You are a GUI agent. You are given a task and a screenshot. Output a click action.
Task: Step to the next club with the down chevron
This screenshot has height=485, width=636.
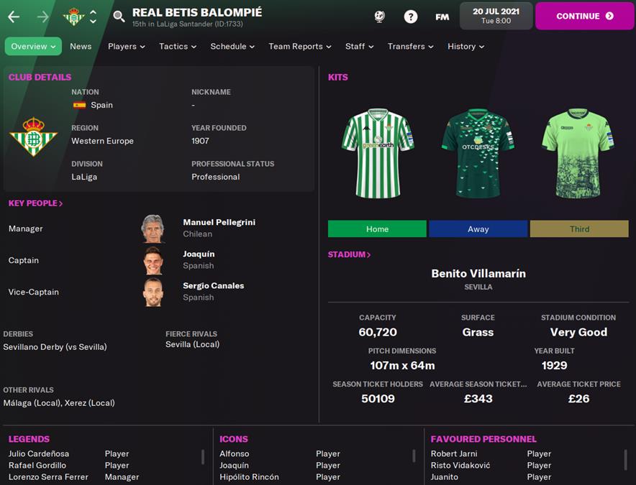tap(94, 21)
